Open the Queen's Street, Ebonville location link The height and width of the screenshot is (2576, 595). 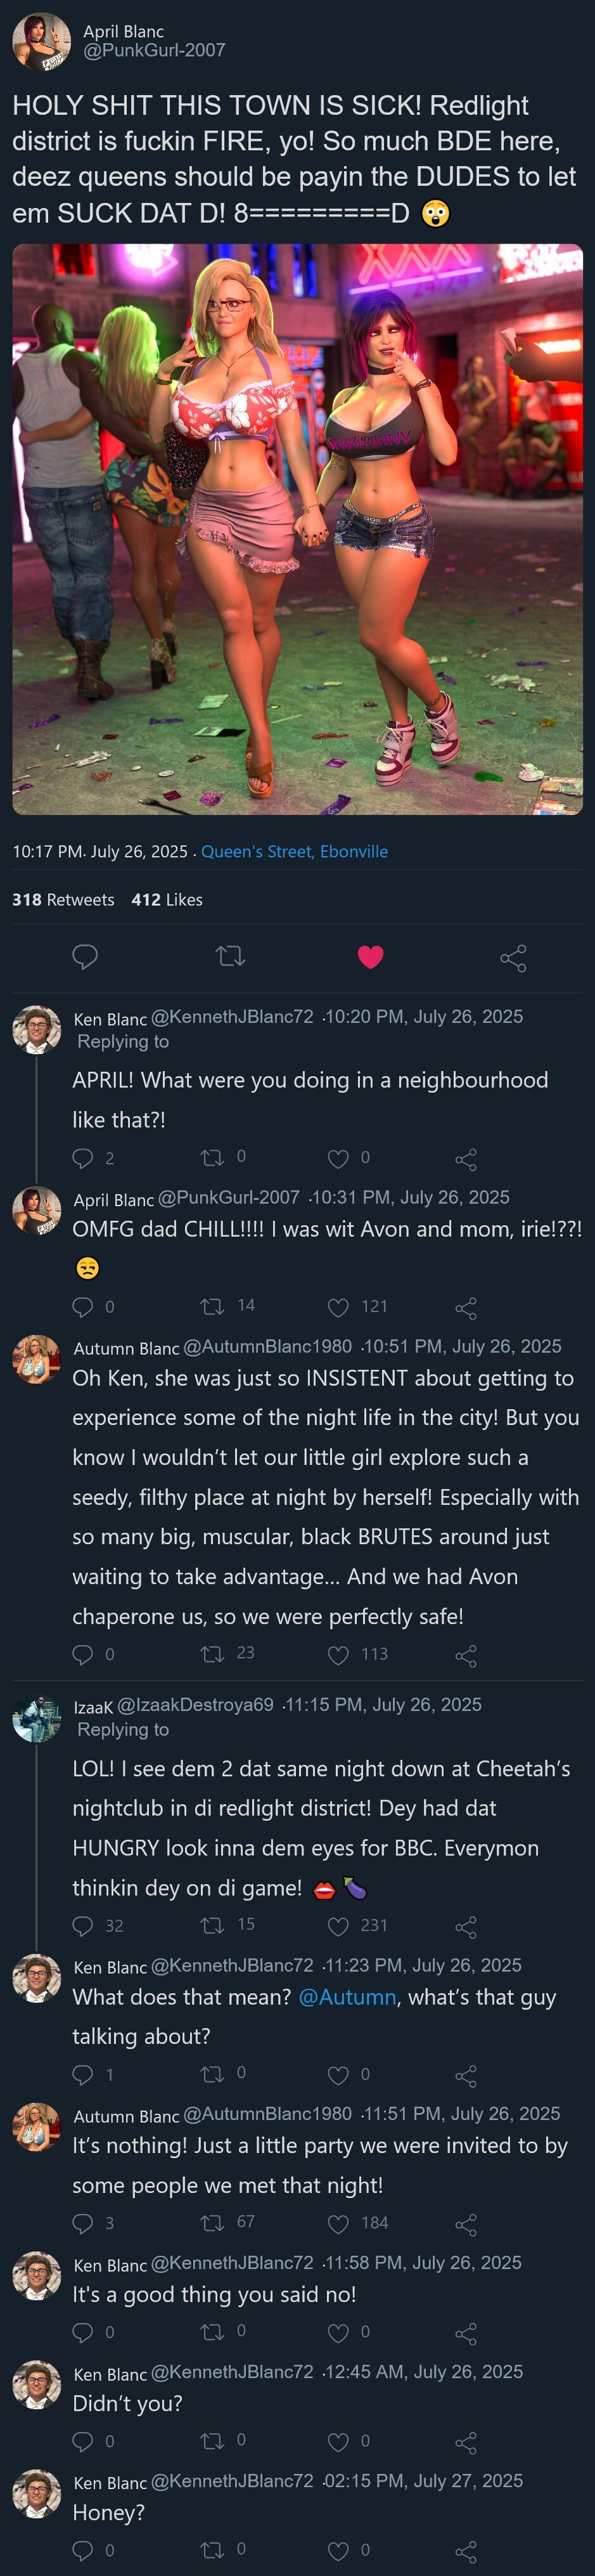[294, 851]
